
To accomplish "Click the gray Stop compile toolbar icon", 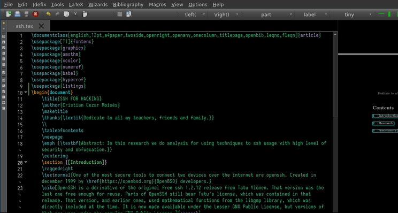I will (x=120, y=14).
